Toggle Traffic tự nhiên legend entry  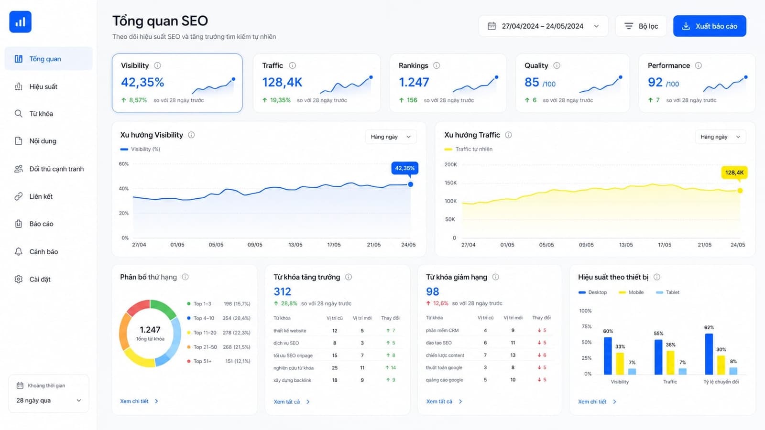coord(469,149)
